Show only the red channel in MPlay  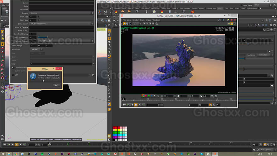pyautogui.click(x=146, y=96)
